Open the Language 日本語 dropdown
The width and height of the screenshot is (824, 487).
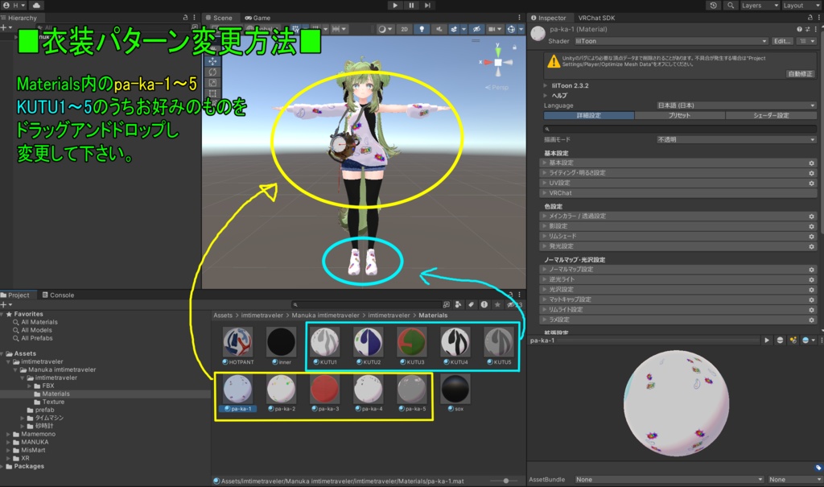[735, 105]
